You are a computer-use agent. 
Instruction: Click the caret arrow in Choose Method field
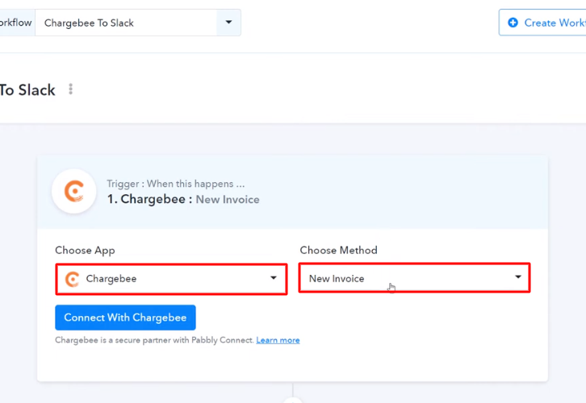click(x=518, y=277)
